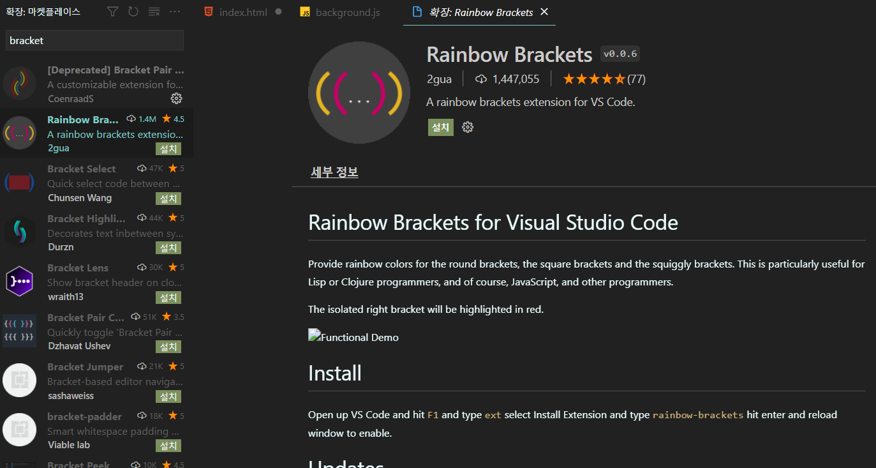This screenshot has width=876, height=468.
Task: Open Bracket Pair Colorizer toggle extension icon
Action: pos(19,331)
